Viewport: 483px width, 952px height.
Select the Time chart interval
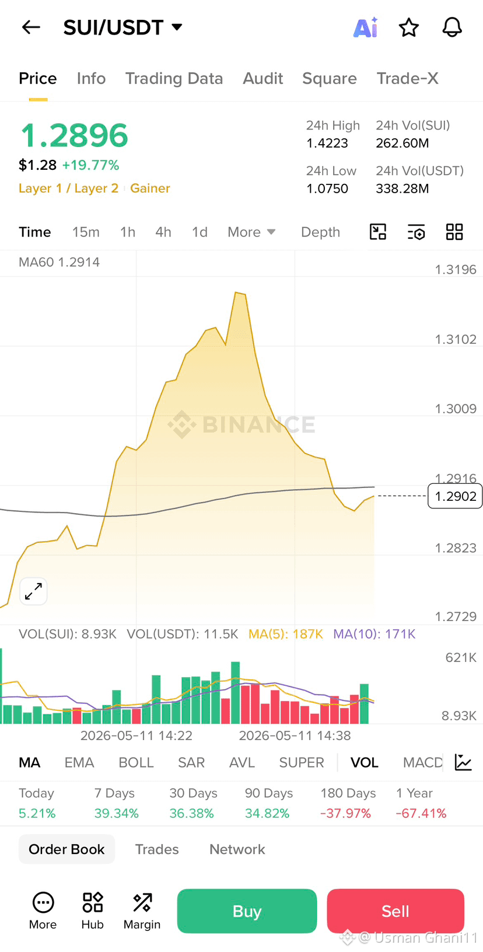click(35, 232)
